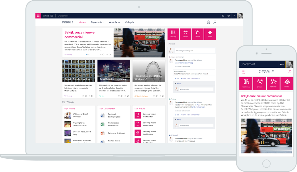Open the Office 365 app launcher grid
This screenshot has height=172, width=297.
pos(38,16)
